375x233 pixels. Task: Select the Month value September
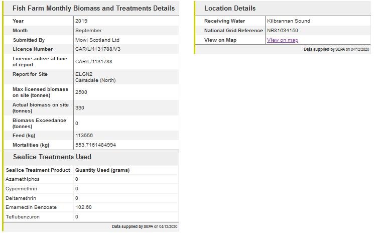[88, 31]
